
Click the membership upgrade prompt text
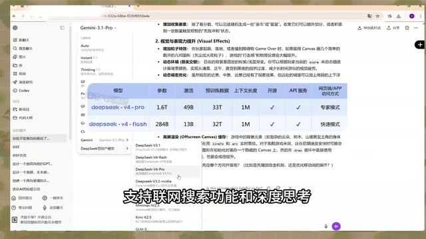click(x=41, y=219)
